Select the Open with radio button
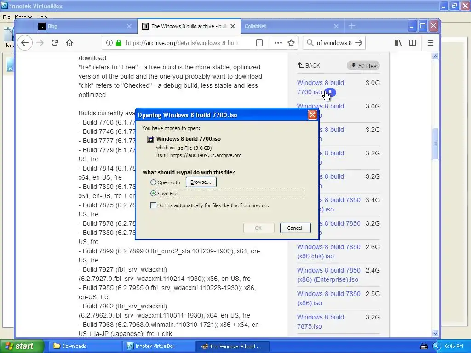This screenshot has height=353, width=471. pyautogui.click(x=153, y=182)
